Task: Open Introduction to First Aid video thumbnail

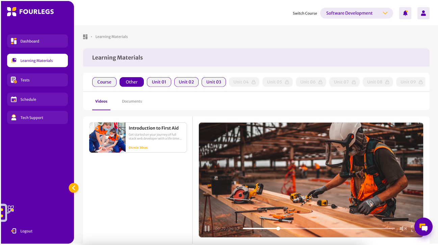Action: coord(107,137)
